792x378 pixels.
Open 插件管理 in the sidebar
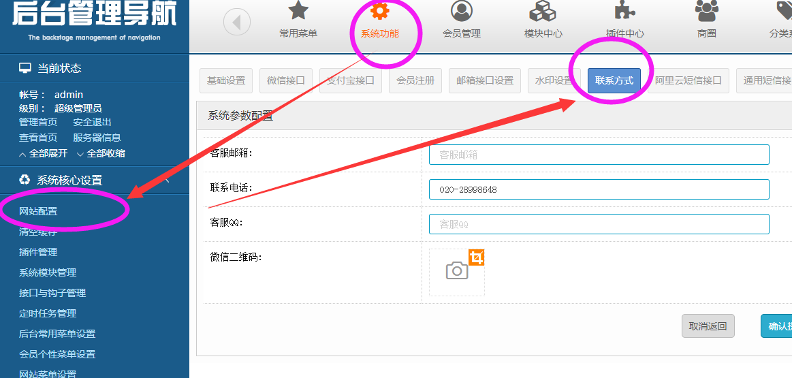tap(38, 252)
